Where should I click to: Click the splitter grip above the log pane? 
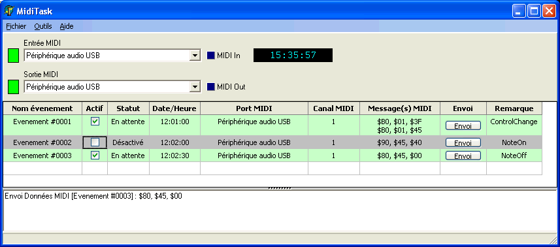click(280, 188)
